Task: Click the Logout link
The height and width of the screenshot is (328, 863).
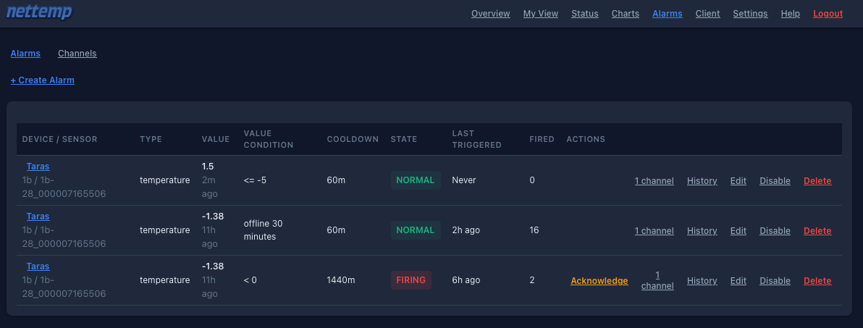Action: tap(828, 14)
